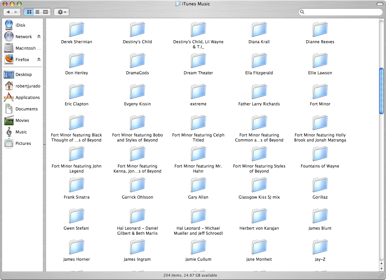Select the Derek Sherinian folder
Image resolution: width=386 pixels, height=280 pixels.
tap(76, 33)
